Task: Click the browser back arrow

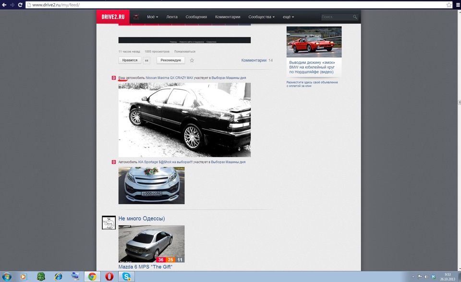Action: (4, 5)
